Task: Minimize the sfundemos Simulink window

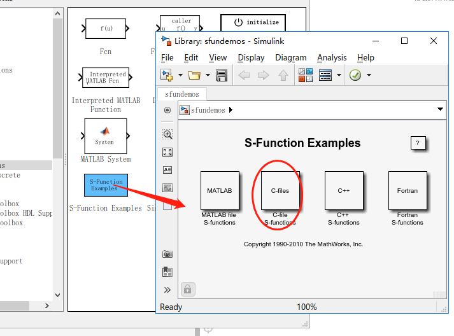Action: pos(376,41)
